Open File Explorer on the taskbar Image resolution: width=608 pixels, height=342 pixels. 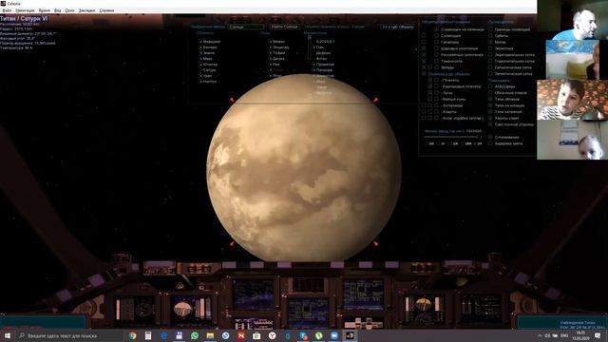tap(210, 335)
